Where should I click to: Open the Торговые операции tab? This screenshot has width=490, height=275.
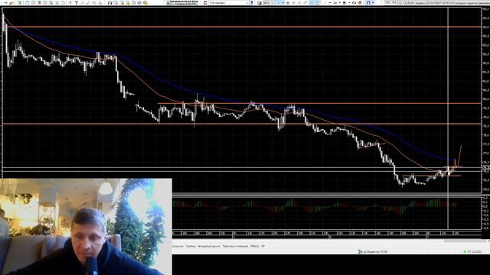(x=235, y=246)
